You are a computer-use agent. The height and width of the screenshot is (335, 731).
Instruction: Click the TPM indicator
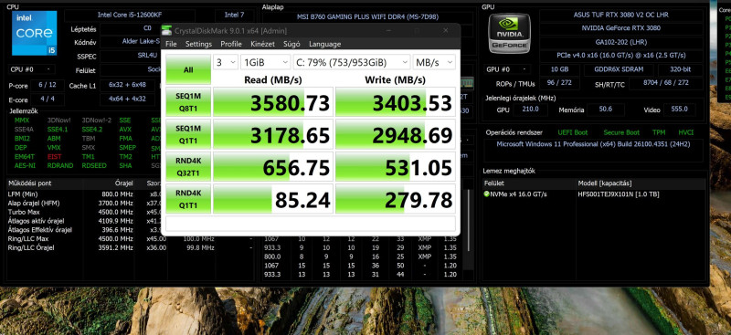(x=659, y=132)
